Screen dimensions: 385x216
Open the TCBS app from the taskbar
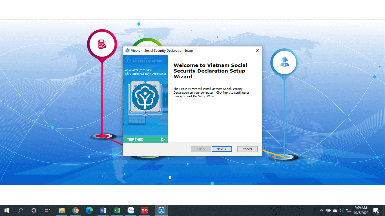click(x=145, y=210)
